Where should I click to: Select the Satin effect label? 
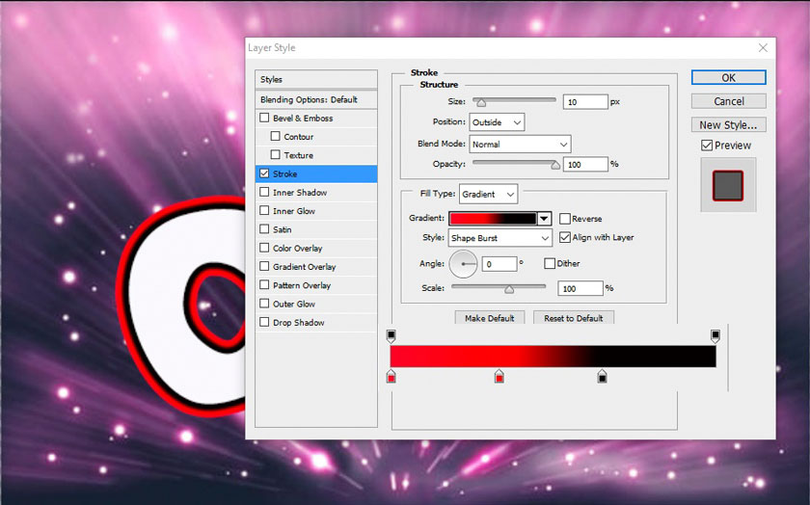(283, 229)
